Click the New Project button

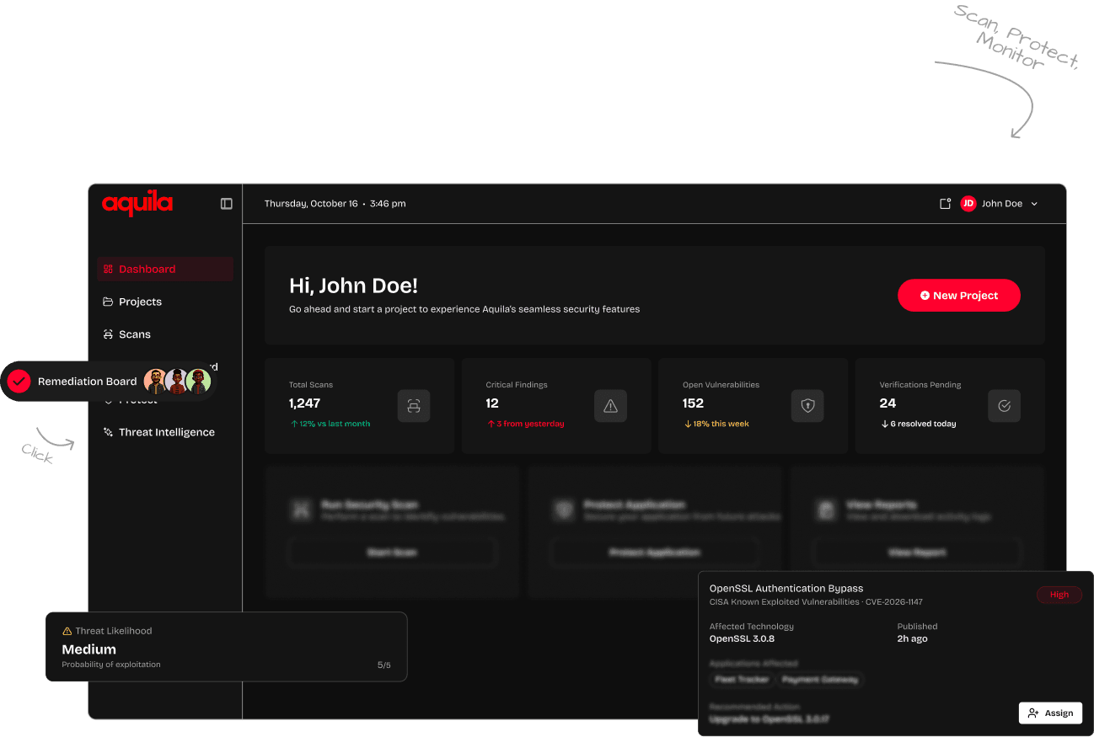959,296
